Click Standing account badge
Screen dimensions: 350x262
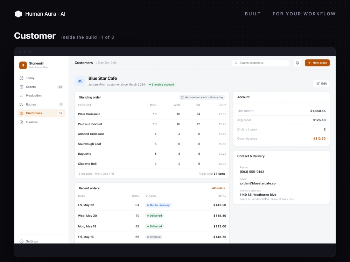coord(162,85)
